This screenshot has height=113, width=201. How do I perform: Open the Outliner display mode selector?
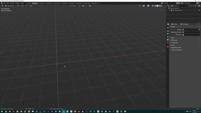172,6
